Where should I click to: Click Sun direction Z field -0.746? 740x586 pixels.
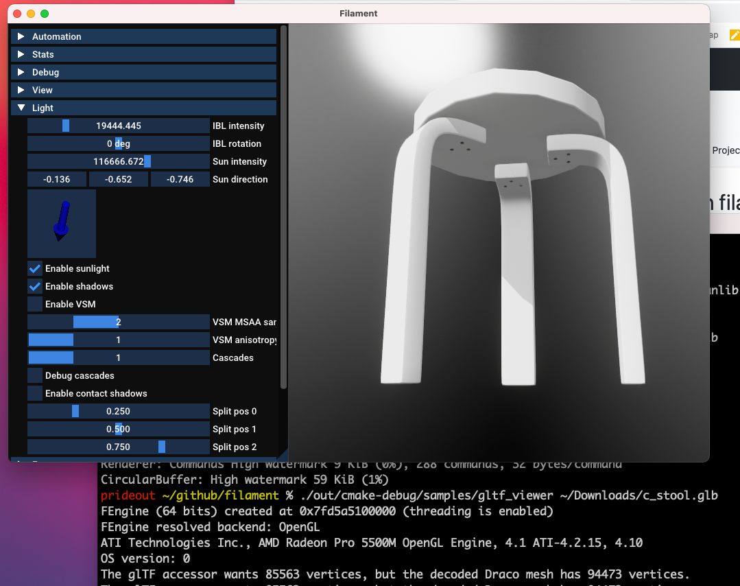pyautogui.click(x=180, y=179)
